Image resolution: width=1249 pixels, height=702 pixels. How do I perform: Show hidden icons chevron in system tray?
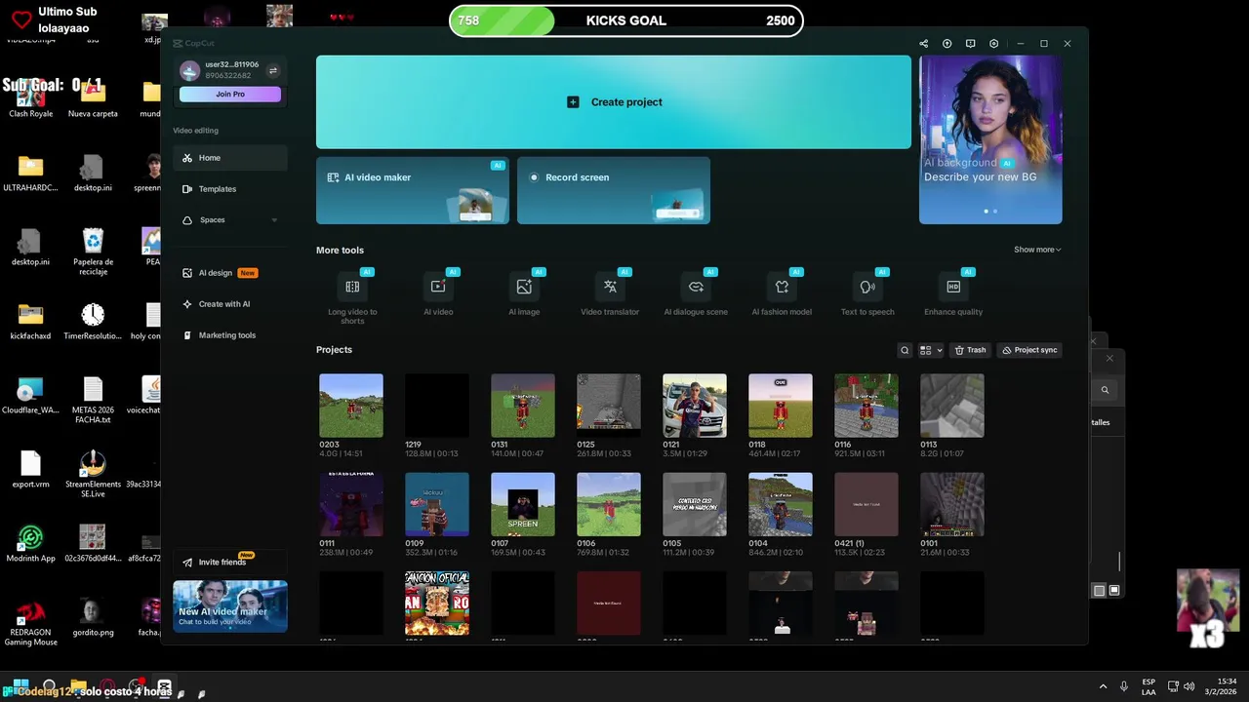point(1104,686)
